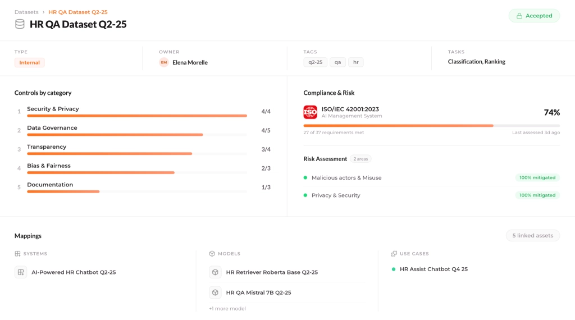575x320 pixels.
Task: Open the HR Assist Chatbot Q4 25 use case
Action: 433,269
